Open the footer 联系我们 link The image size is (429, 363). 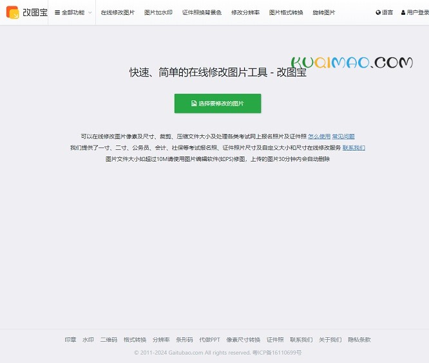[x=301, y=340]
